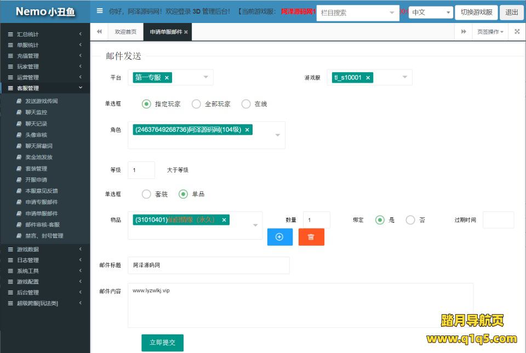This screenshot has width=526, height=353.
Task: Open the 页签操作 dropdown menu
Action: 490,32
